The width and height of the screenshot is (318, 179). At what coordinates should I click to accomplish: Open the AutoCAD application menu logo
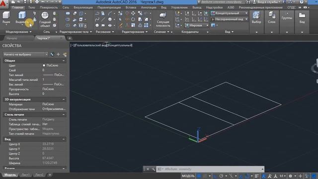pos(4,3)
